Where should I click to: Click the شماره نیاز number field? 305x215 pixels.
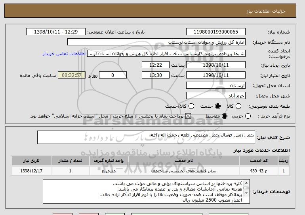click(216, 32)
